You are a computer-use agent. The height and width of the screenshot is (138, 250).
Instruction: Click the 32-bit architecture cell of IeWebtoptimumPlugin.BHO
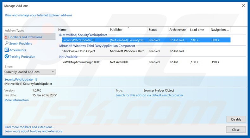[x=173, y=62]
